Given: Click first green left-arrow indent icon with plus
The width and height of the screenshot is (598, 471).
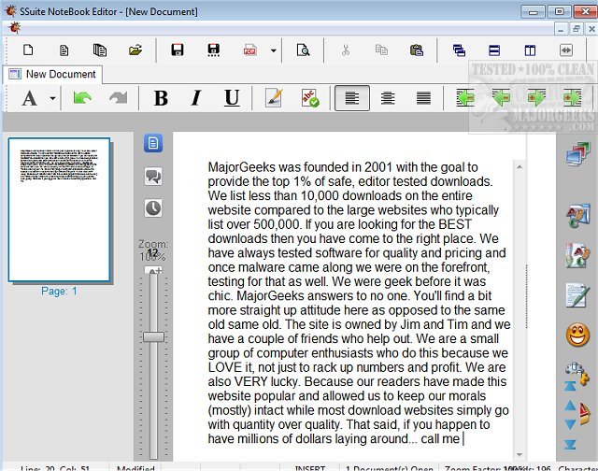Looking at the screenshot, I should (465, 98).
